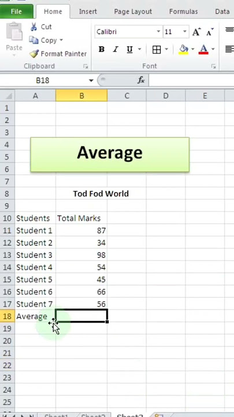Toggle Italic formatting

click(x=116, y=49)
